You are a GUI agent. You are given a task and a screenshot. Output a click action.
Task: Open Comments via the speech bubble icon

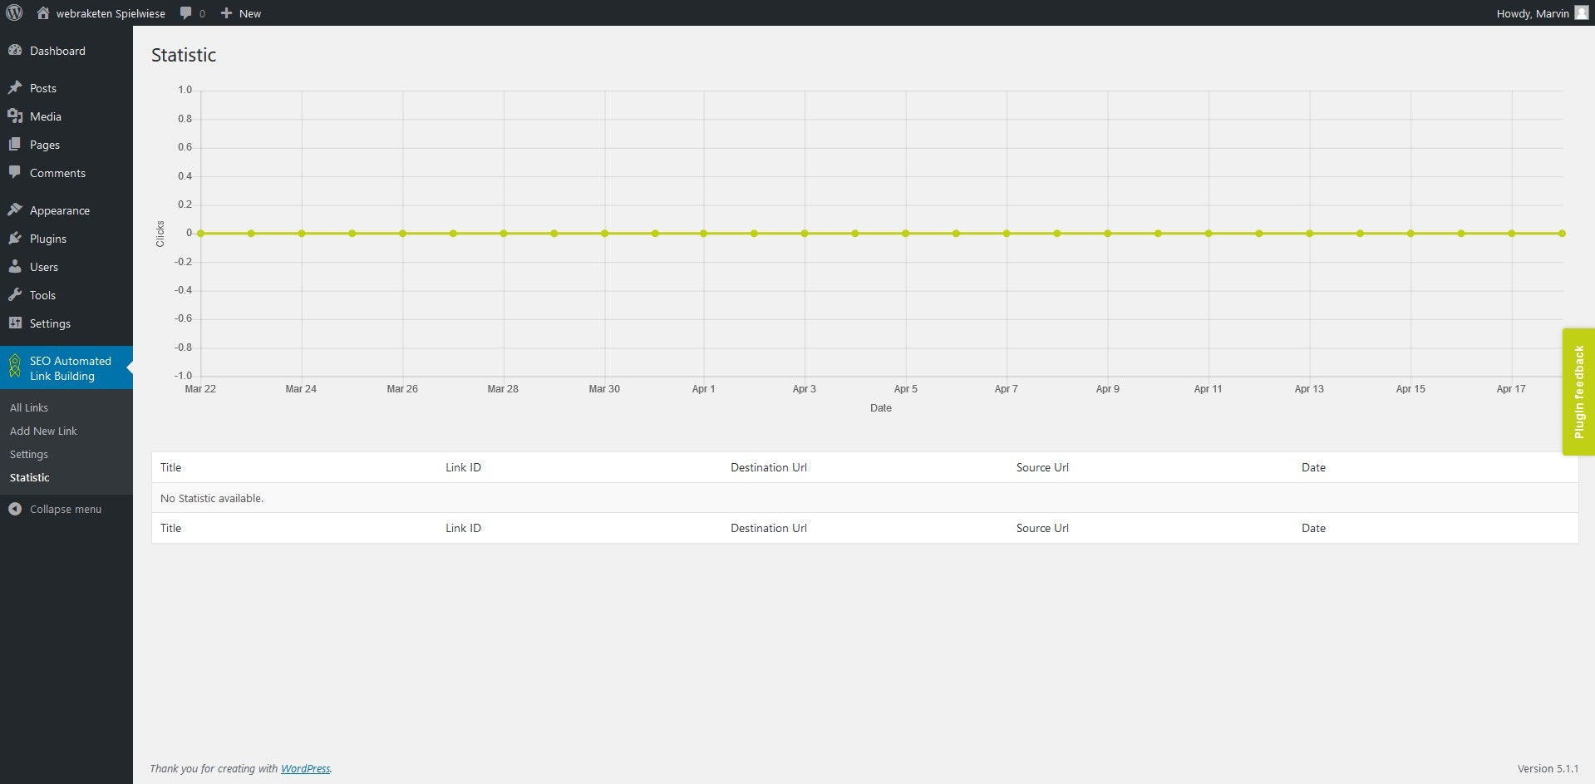15,172
